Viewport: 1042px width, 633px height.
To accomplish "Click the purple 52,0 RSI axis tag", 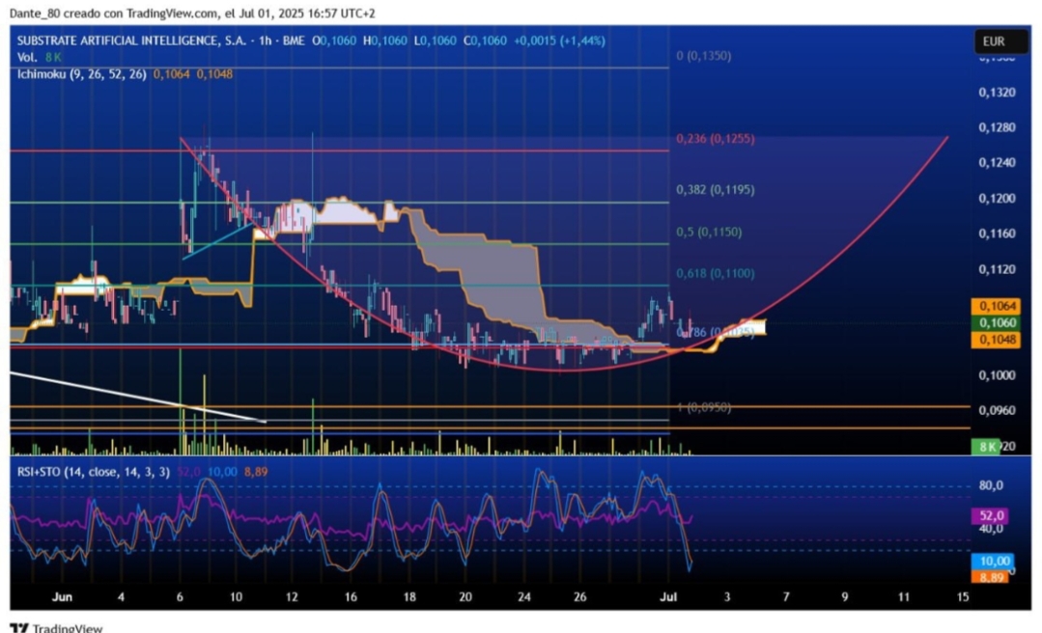I will (990, 515).
